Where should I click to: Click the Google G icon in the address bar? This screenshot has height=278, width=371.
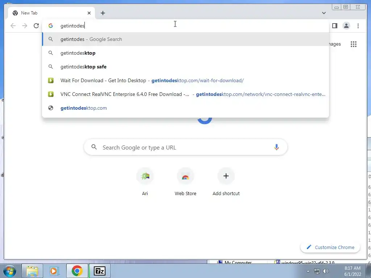51,26
